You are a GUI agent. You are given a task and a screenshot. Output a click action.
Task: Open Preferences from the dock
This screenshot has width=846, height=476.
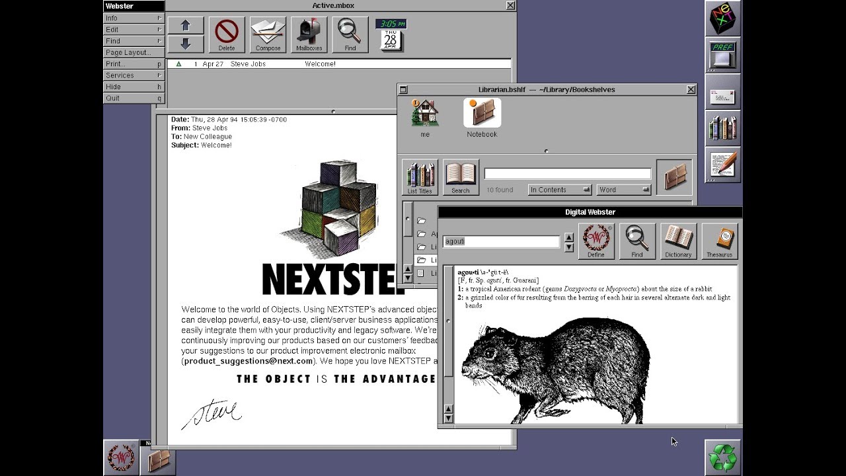tap(722, 54)
